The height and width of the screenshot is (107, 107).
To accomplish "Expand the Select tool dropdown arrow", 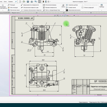I will pyautogui.click(x=41, y=2).
